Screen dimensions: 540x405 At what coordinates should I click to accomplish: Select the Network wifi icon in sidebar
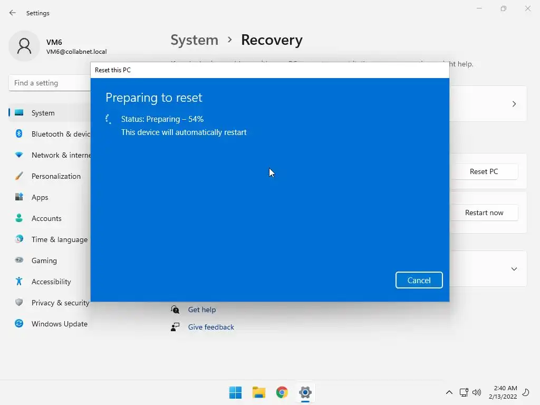tap(19, 155)
